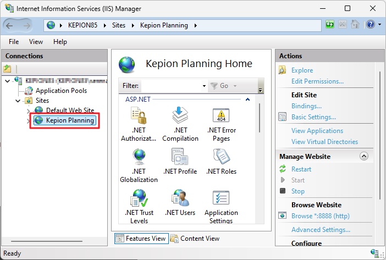The height and width of the screenshot is (260, 386).
Task: Click the Browse *:8888 globe icon
Action: (x=283, y=215)
